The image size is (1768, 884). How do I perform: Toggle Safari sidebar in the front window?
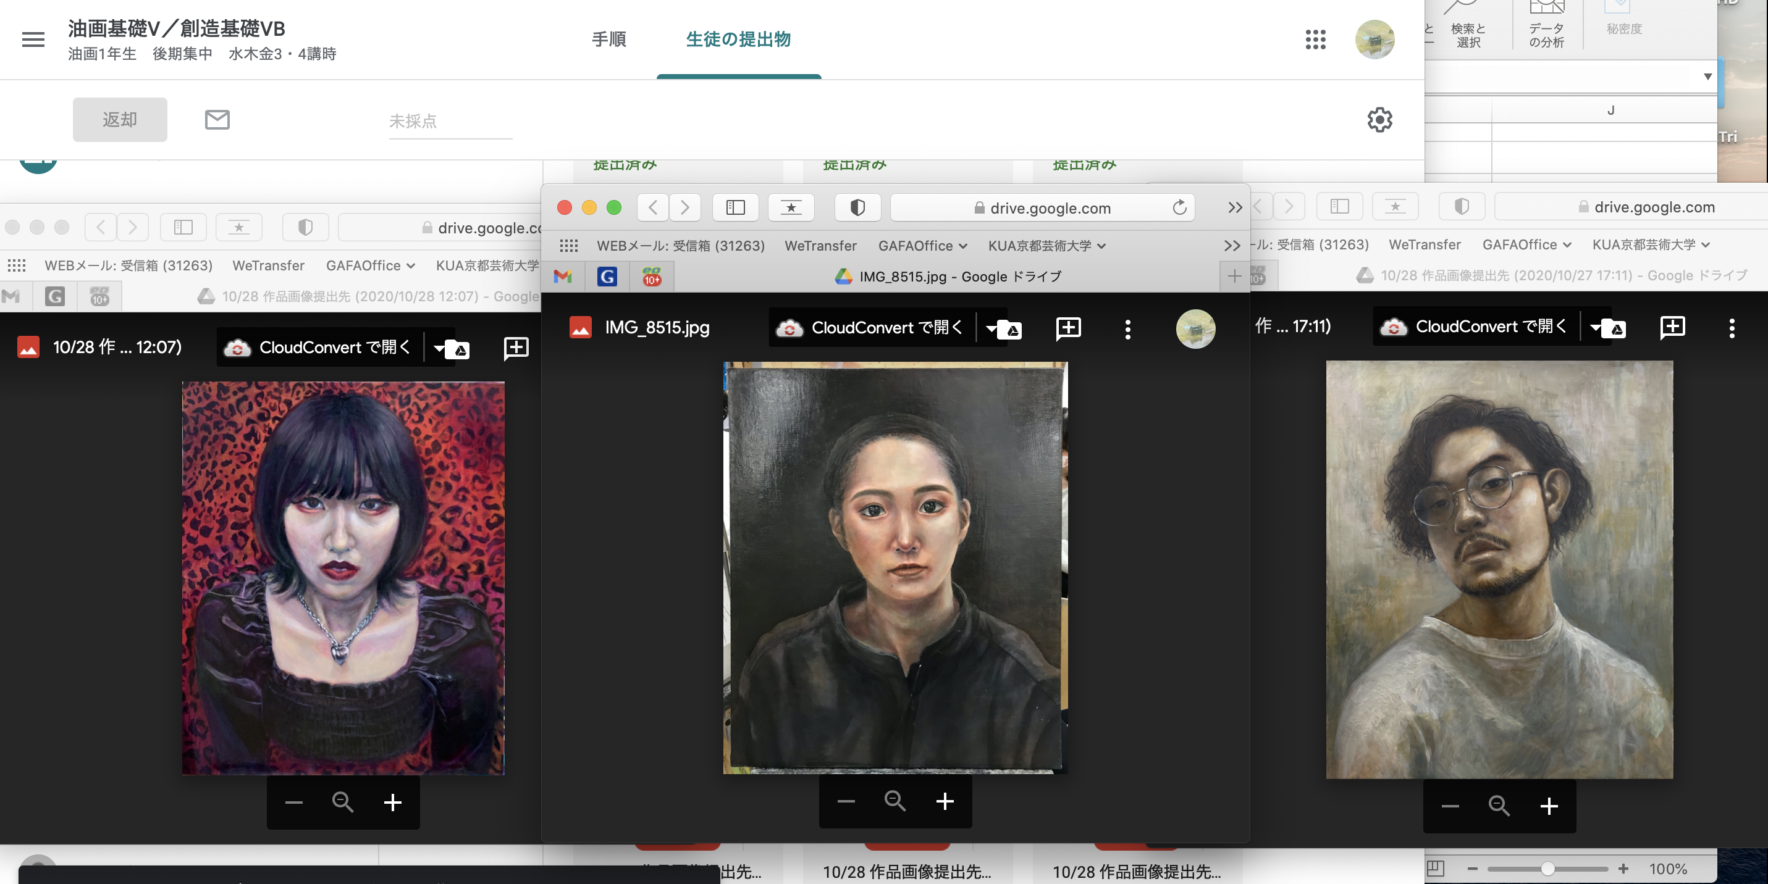tap(735, 207)
